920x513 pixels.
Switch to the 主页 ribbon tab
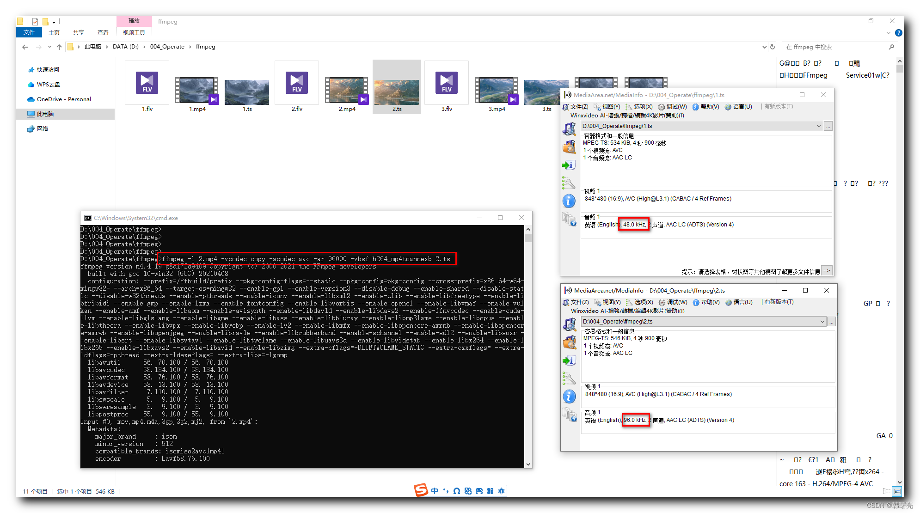pyautogui.click(x=54, y=32)
